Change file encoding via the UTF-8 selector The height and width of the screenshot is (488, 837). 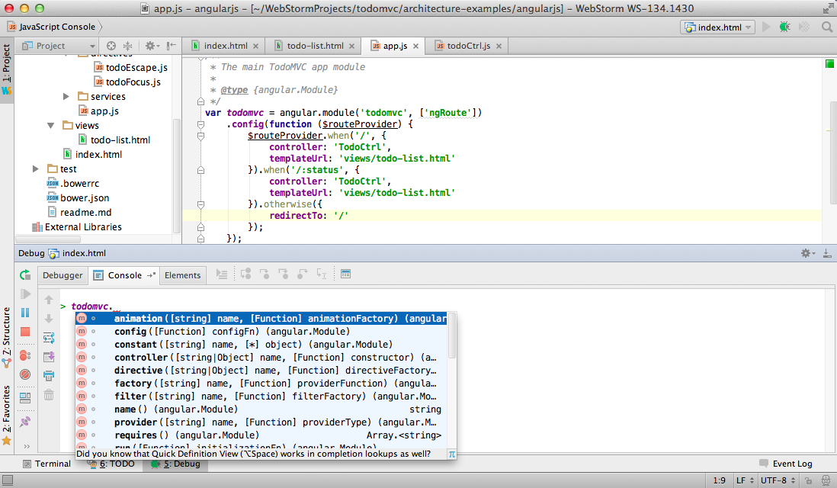772,480
